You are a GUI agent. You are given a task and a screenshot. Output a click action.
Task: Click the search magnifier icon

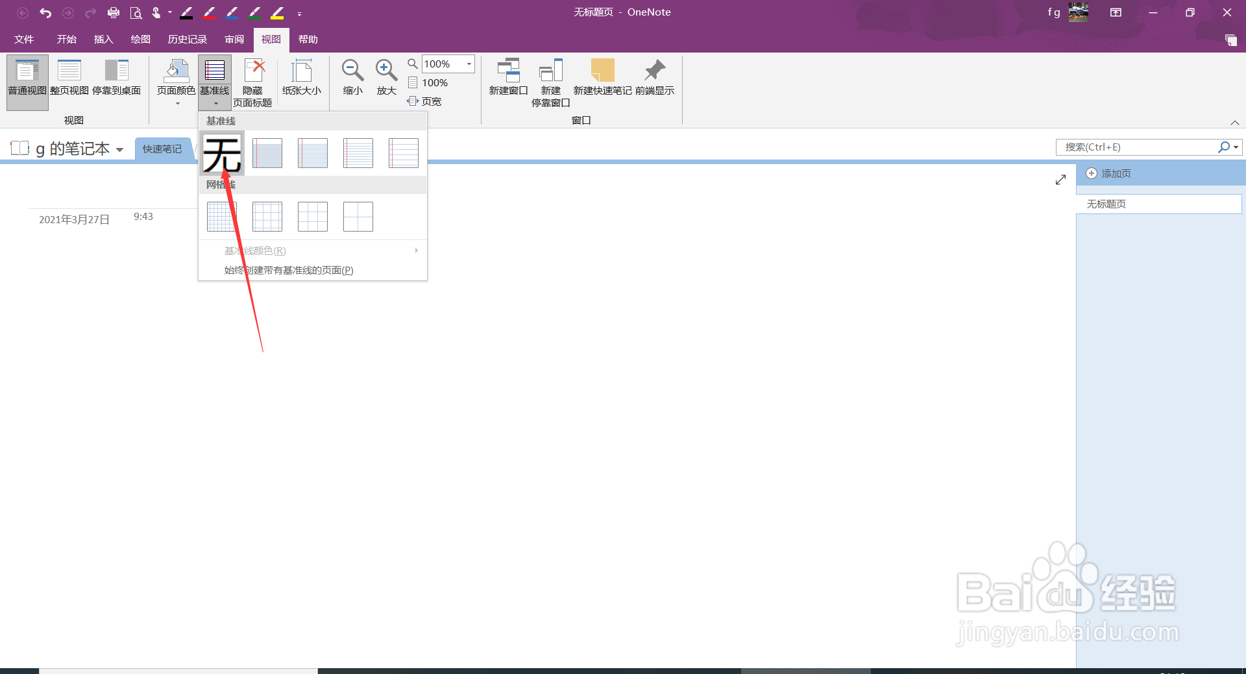point(1224,147)
